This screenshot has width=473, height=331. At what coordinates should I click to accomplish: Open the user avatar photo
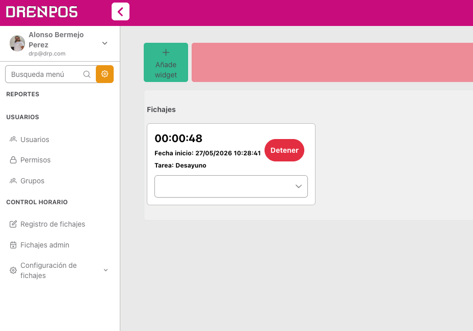[x=17, y=43]
